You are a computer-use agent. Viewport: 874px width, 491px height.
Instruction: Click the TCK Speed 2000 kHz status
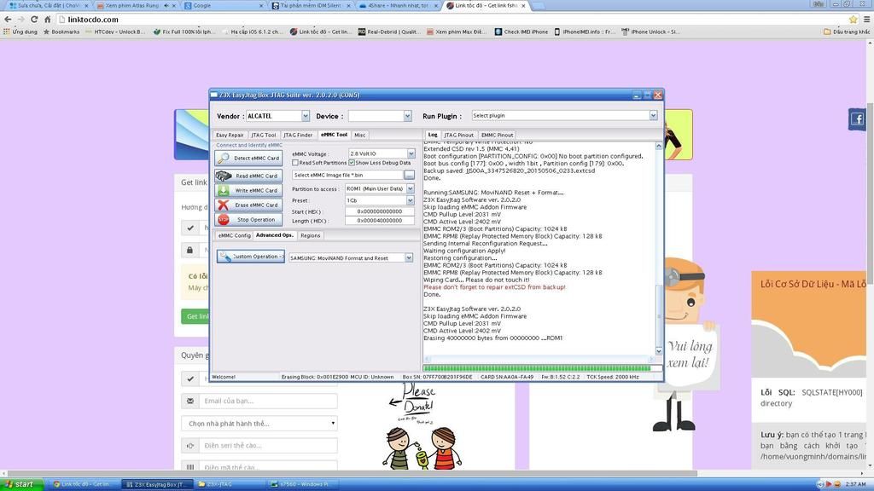click(613, 377)
